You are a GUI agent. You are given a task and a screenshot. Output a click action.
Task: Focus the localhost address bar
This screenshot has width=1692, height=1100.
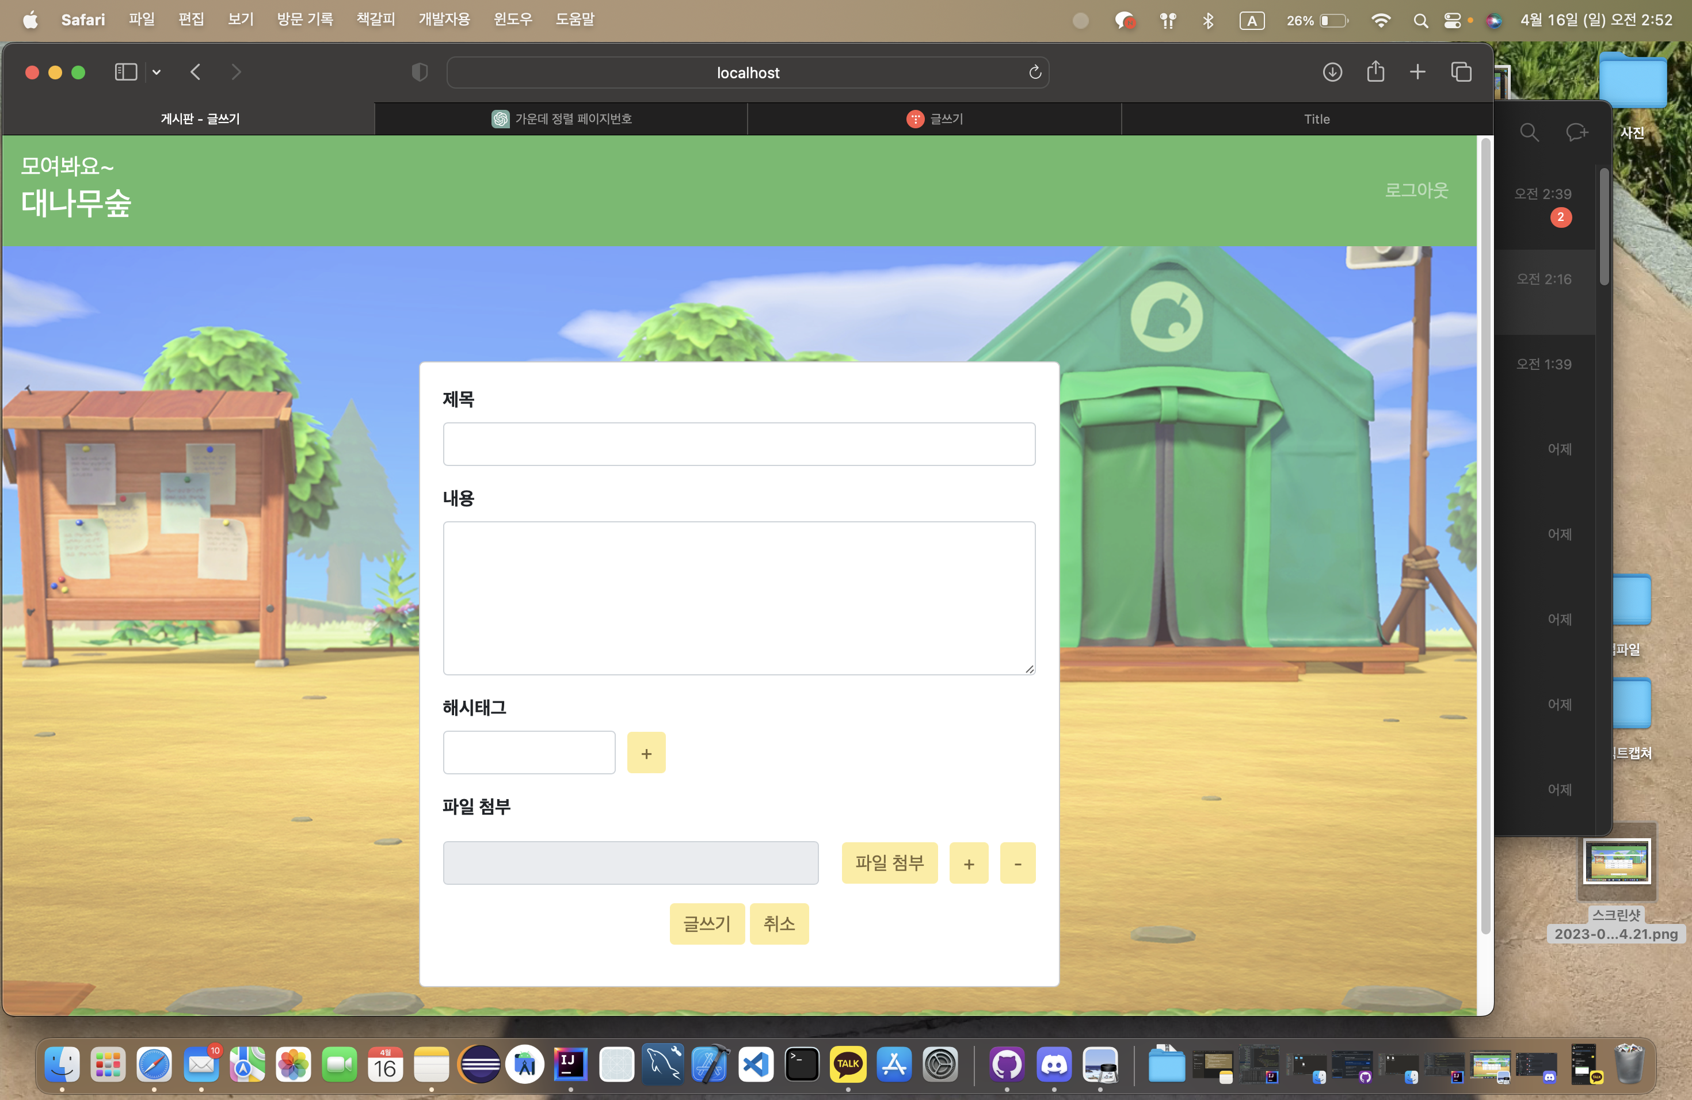click(748, 72)
